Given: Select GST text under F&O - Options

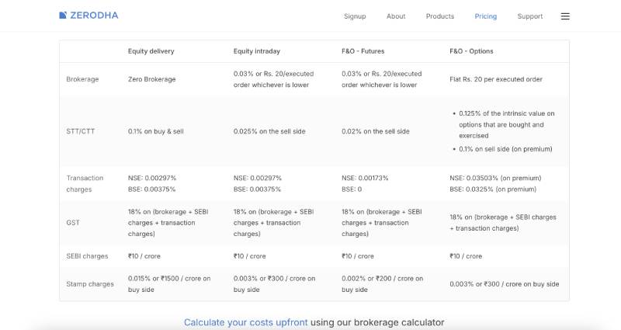Looking at the screenshot, I should pos(503,223).
